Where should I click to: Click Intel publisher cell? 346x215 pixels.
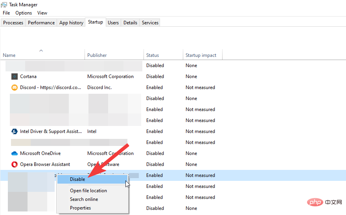coord(92,131)
